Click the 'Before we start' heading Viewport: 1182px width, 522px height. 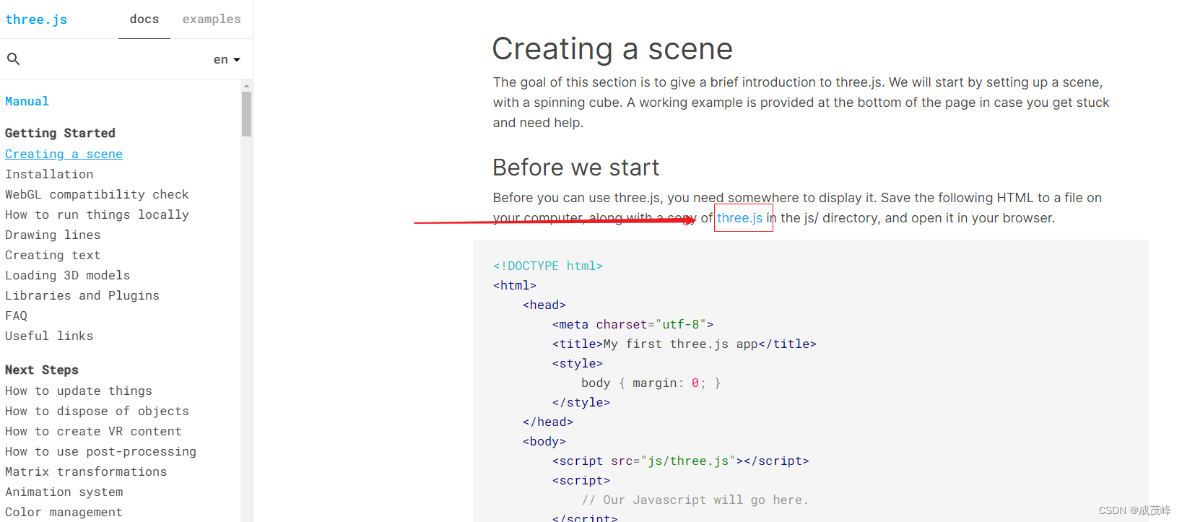point(576,168)
